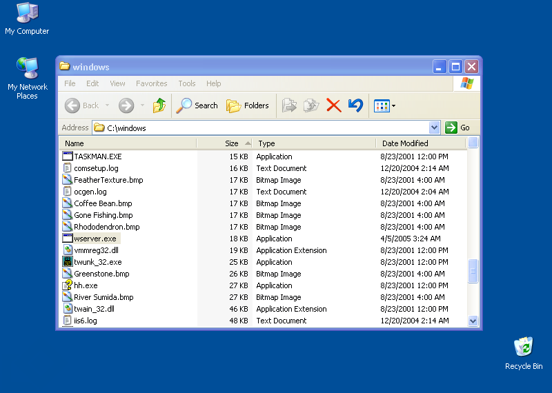
Task: Select the Gone Fishing.bmp file icon
Action: [x=67, y=215]
